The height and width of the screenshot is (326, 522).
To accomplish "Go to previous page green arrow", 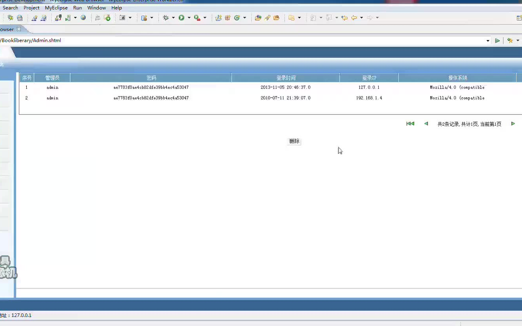I will [x=426, y=124].
